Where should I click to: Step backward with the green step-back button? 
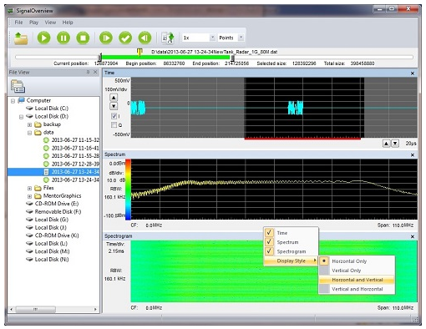(x=145, y=38)
